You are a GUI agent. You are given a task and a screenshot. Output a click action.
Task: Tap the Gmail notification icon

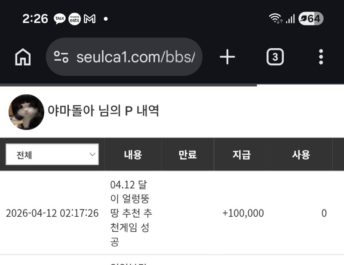[89, 19]
